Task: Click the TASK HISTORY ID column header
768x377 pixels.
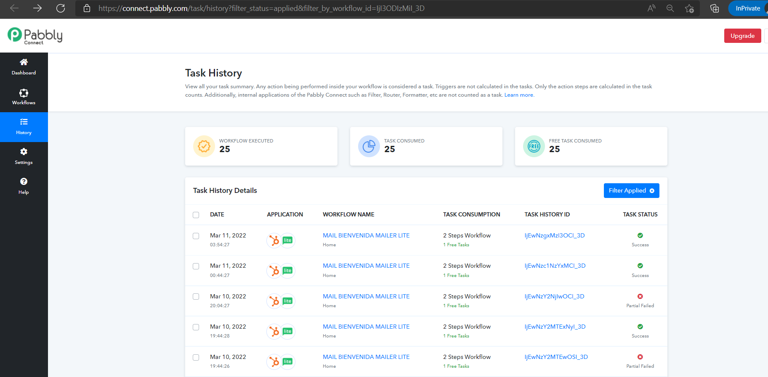Action: pos(547,214)
